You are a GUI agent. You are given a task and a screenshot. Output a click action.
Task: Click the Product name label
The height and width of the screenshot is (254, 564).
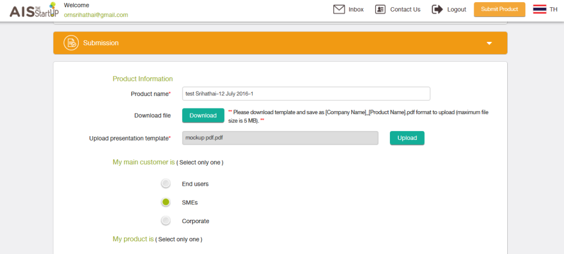pyautogui.click(x=151, y=94)
